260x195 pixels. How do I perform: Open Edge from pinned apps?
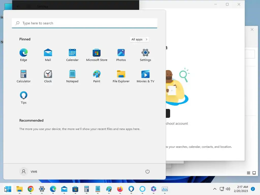click(24, 55)
